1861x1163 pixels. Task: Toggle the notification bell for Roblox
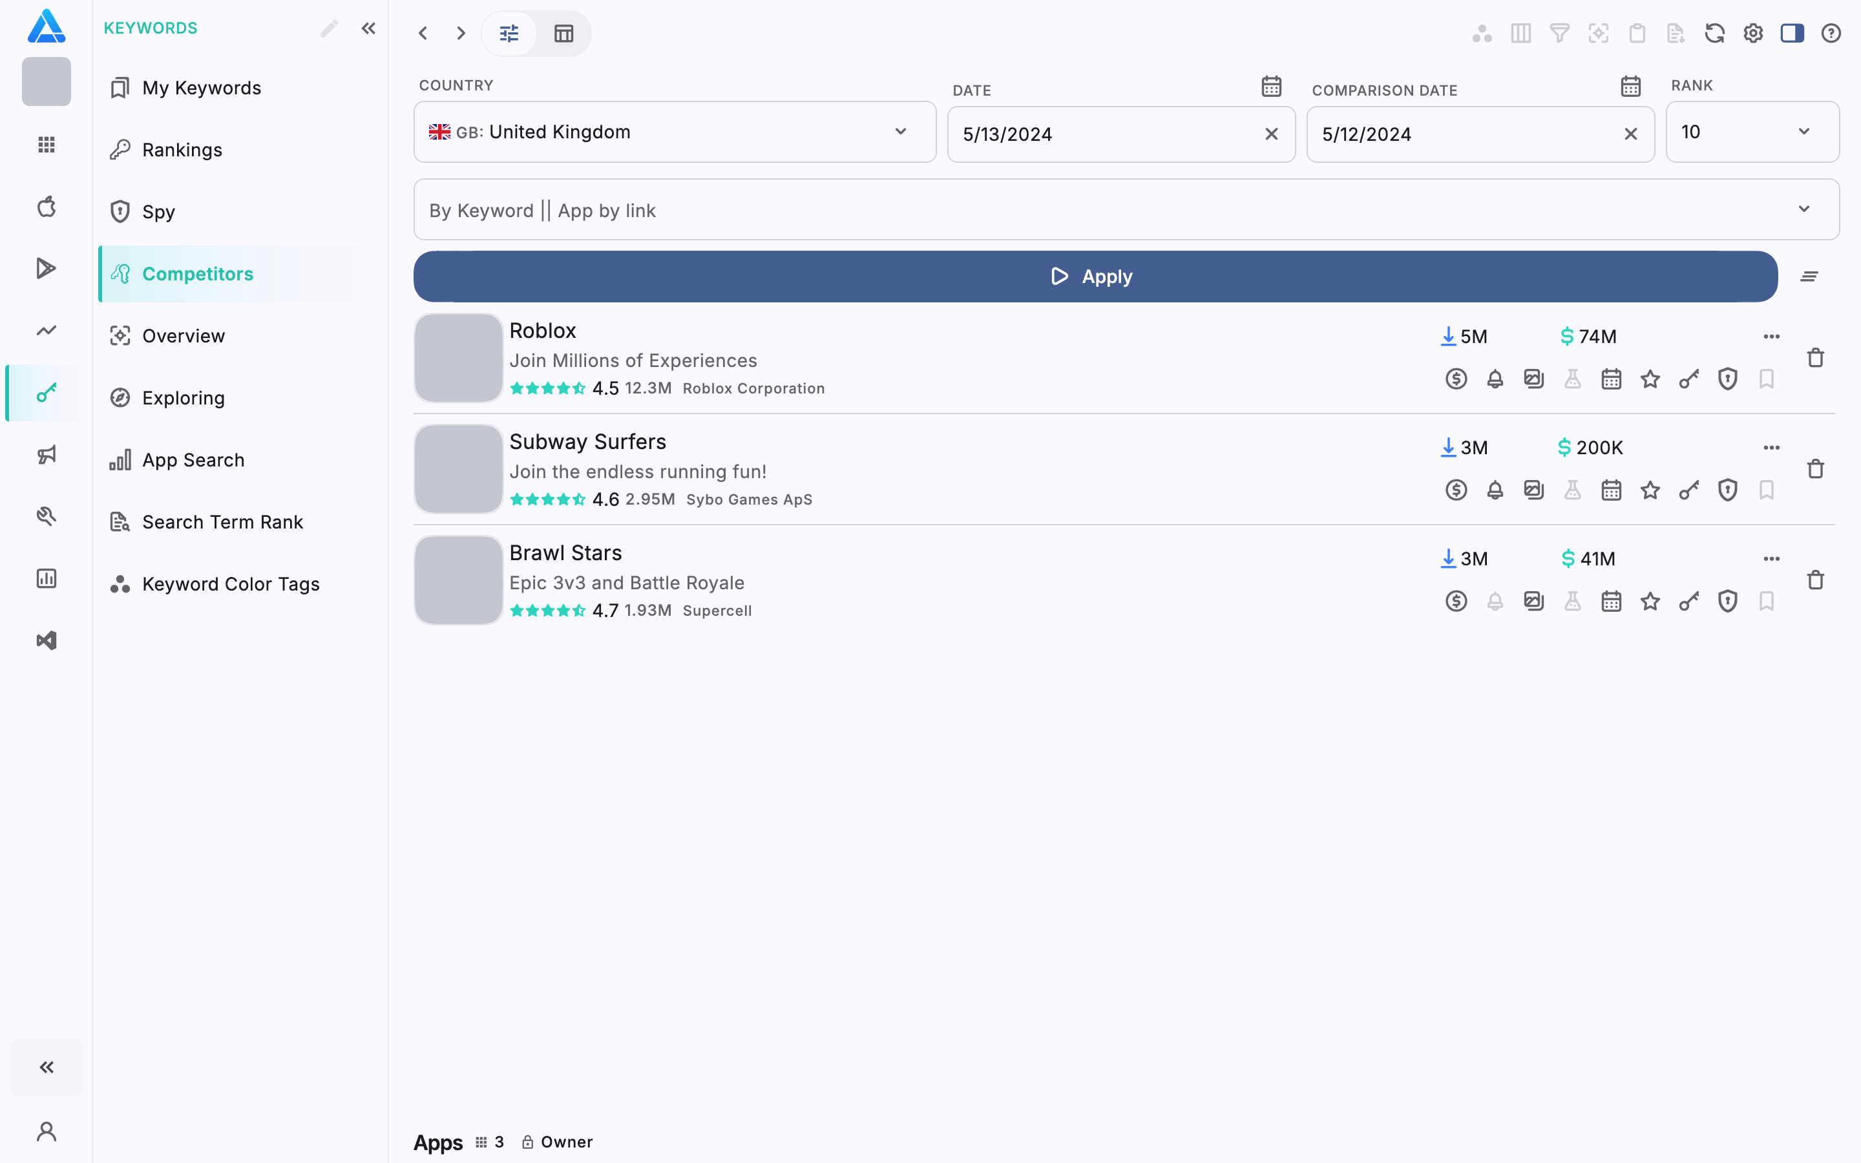pos(1495,379)
